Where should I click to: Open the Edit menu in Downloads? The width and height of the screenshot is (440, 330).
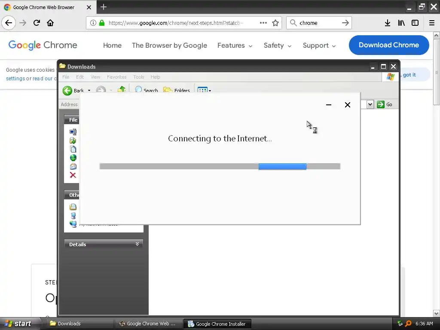click(79, 77)
